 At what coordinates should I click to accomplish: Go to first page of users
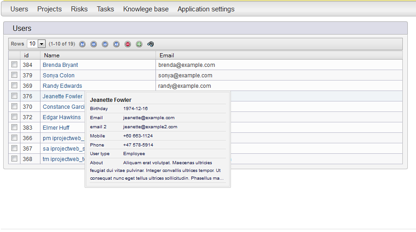click(82, 44)
